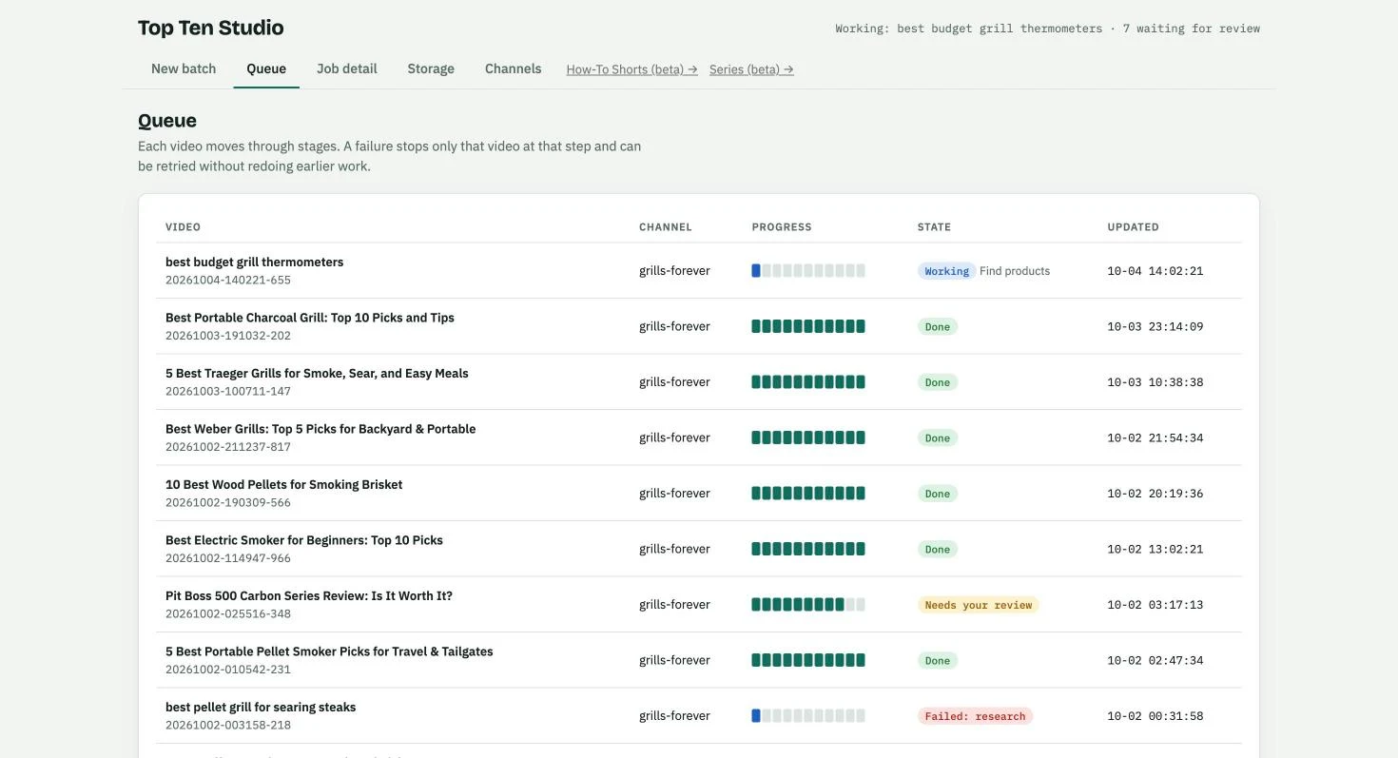Click job ID 20261003-191032-202

pyautogui.click(x=228, y=336)
